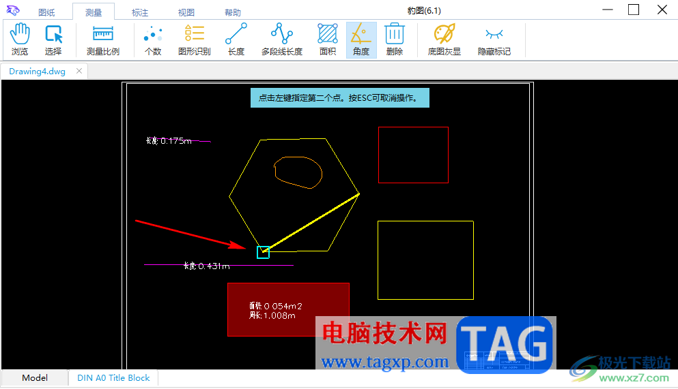The height and width of the screenshot is (389, 678).
Task: Open the 视图 tab
Action: [186, 12]
